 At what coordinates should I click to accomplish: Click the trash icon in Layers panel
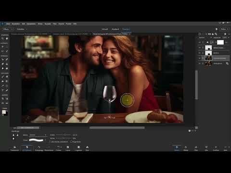click(x=225, y=34)
